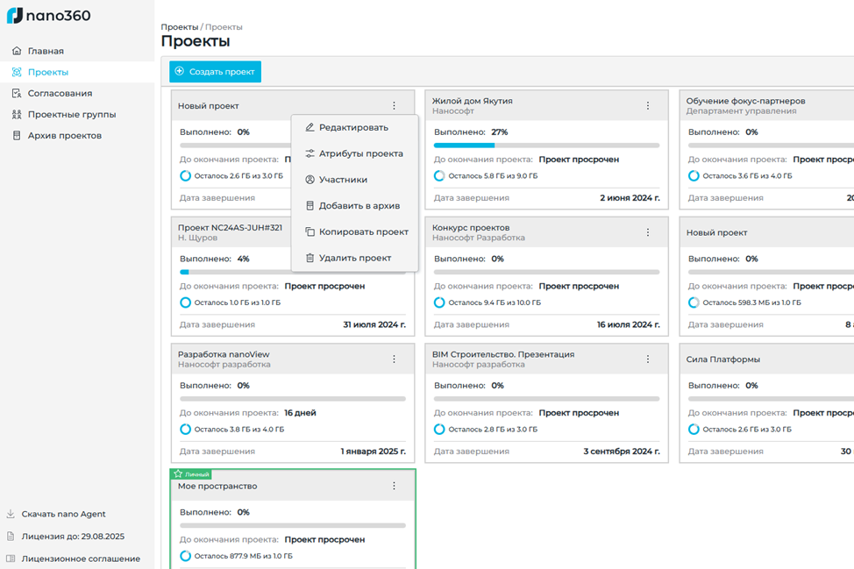
Task: Click the Проекты sidebar icon
Action: click(17, 72)
